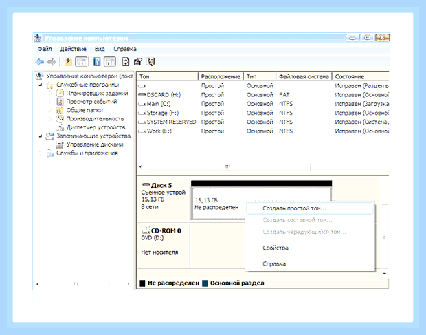
Task: Select the SYSTEM RESERVED volume row
Action: pyautogui.click(x=263, y=122)
